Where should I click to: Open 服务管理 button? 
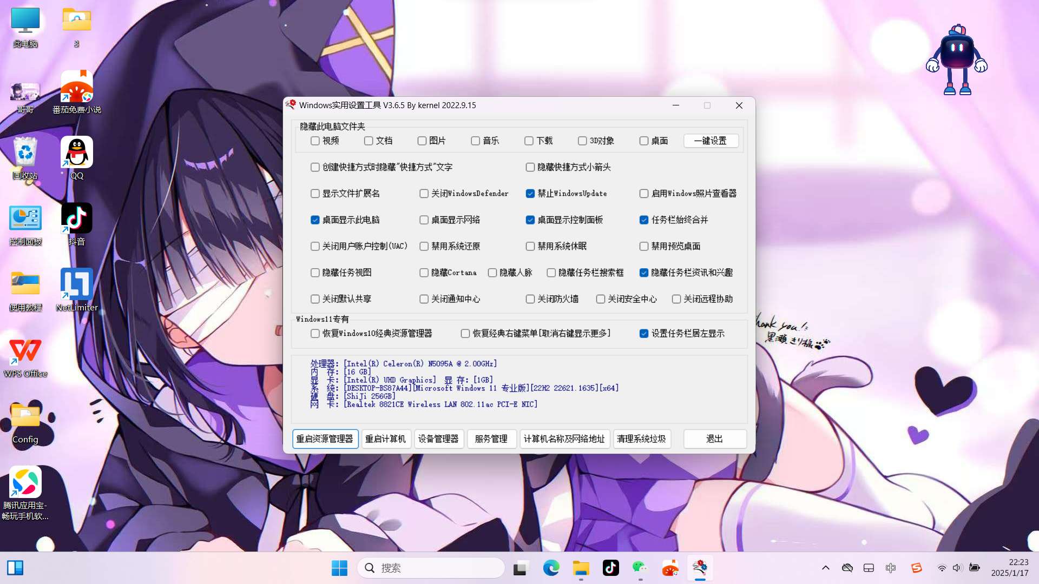click(x=492, y=439)
